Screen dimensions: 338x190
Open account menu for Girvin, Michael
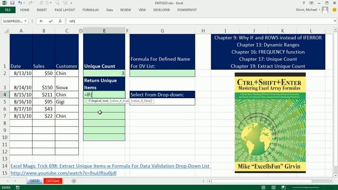[x=307, y=9]
